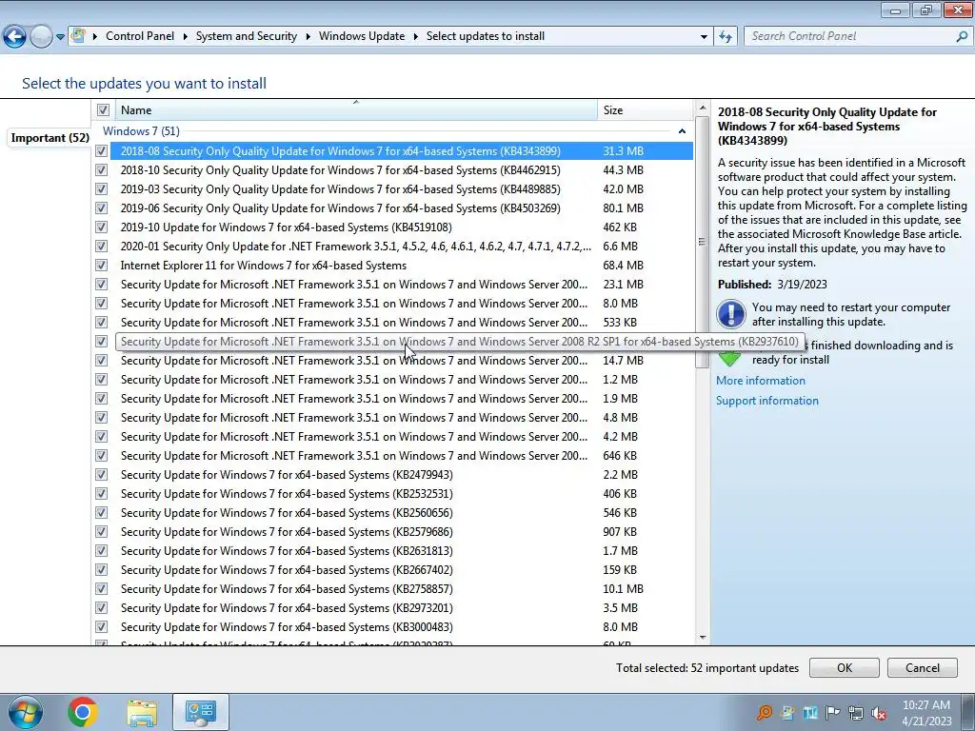Click the Cancel button
Screen dimensions: 975x731
click(922, 668)
